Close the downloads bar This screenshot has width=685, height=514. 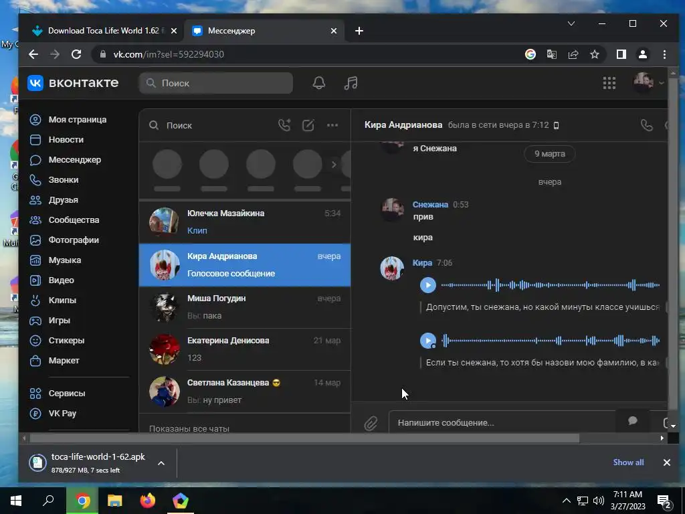[x=667, y=462]
